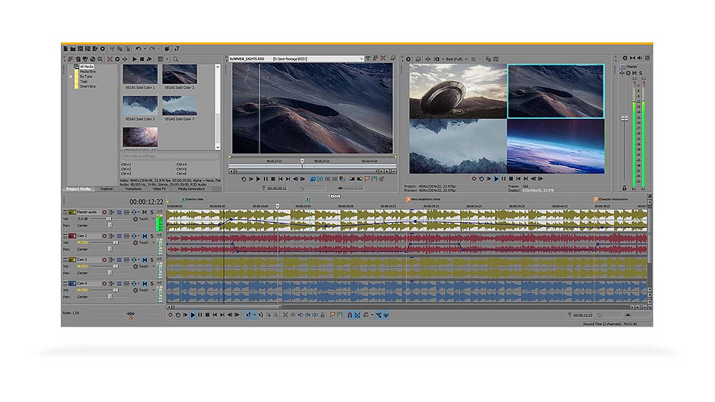Image resolution: width=715 pixels, height=402 pixels.
Task: Open the SUMMER_SIGHTS.R3D file path dropdown
Action: tap(361, 59)
